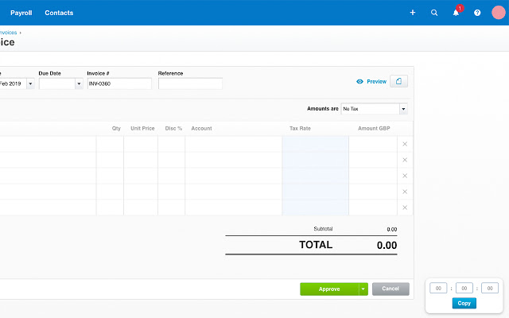509x318 pixels.
Task: Click the Cancel button
Action: [x=390, y=289]
